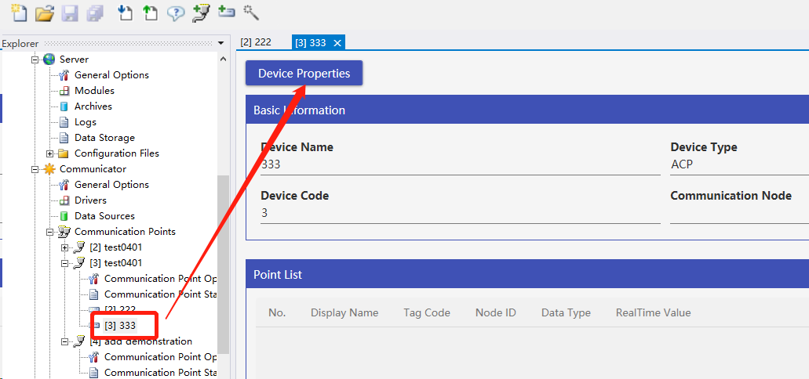Collapse the Server tree node

pos(35,60)
